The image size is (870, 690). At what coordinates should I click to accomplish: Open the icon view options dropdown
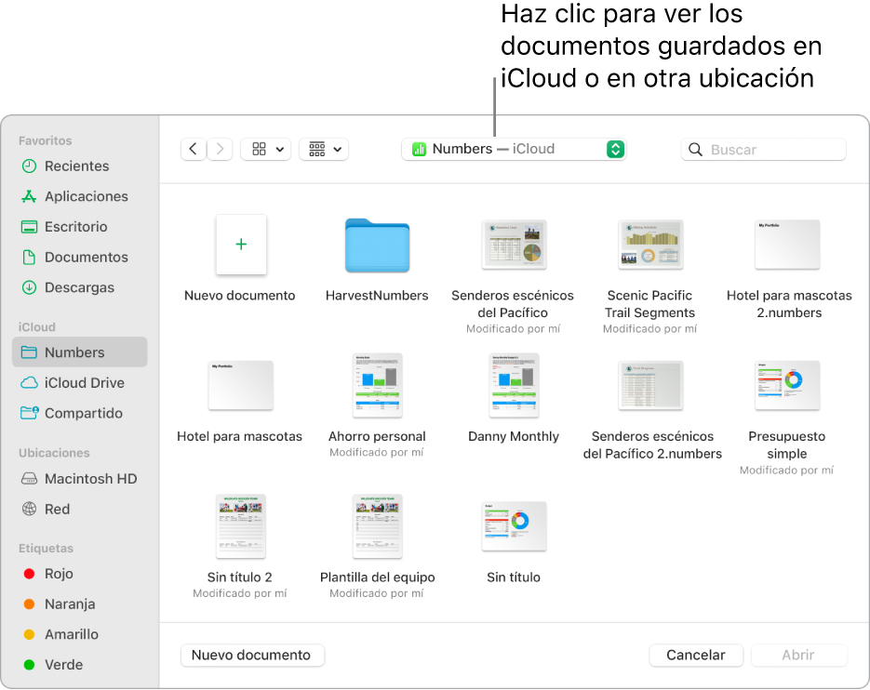[x=266, y=149]
